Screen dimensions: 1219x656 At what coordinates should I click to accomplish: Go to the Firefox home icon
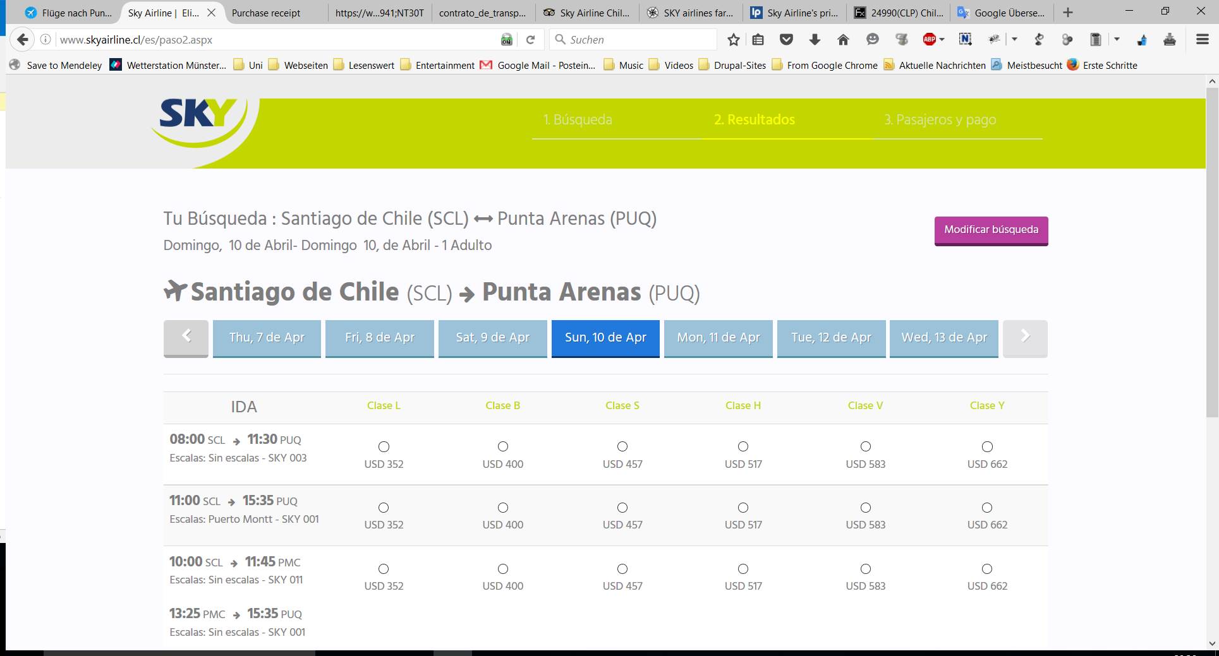click(843, 40)
